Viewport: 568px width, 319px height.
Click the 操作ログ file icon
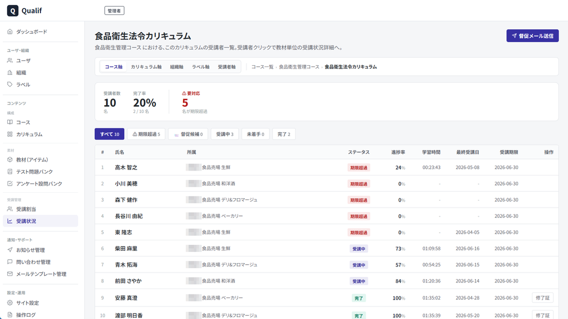click(10, 315)
